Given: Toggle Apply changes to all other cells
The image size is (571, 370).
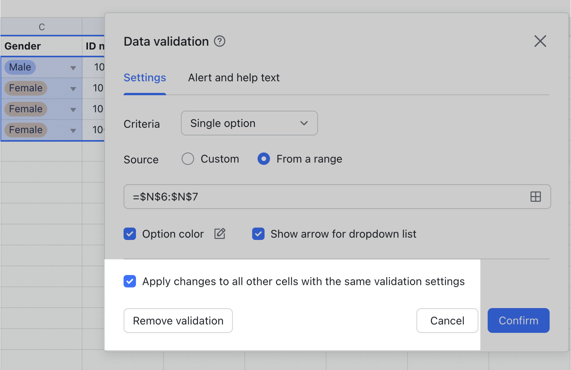Looking at the screenshot, I should (130, 281).
